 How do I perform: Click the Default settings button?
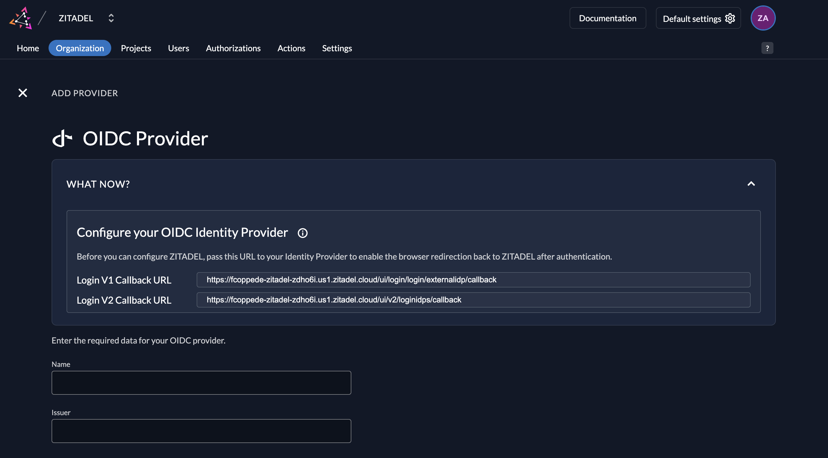tap(692, 18)
